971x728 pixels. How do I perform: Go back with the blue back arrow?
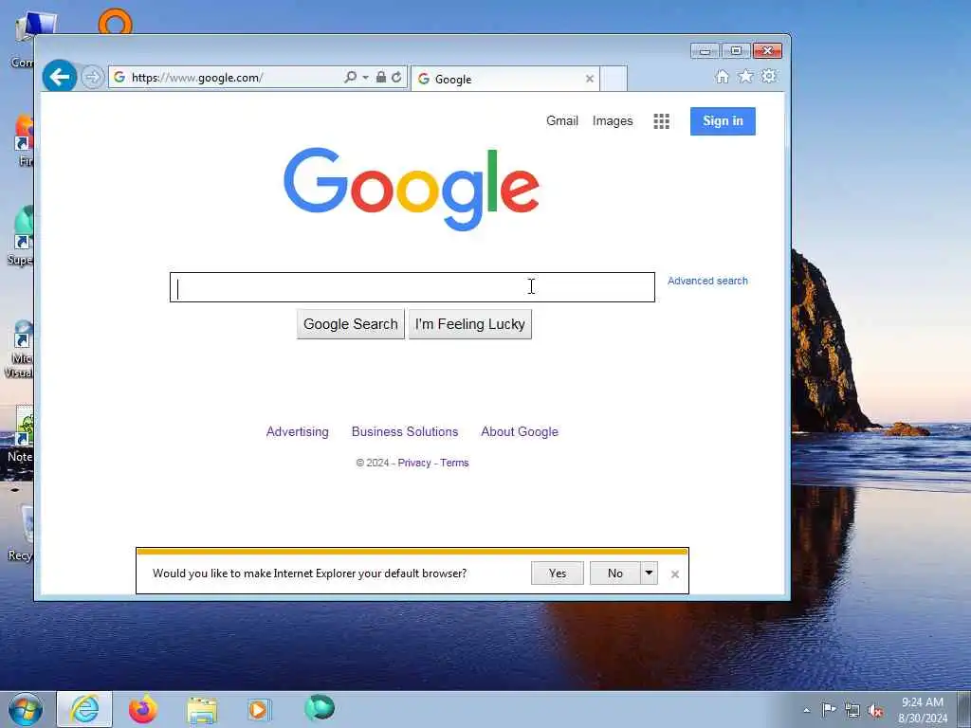point(60,77)
